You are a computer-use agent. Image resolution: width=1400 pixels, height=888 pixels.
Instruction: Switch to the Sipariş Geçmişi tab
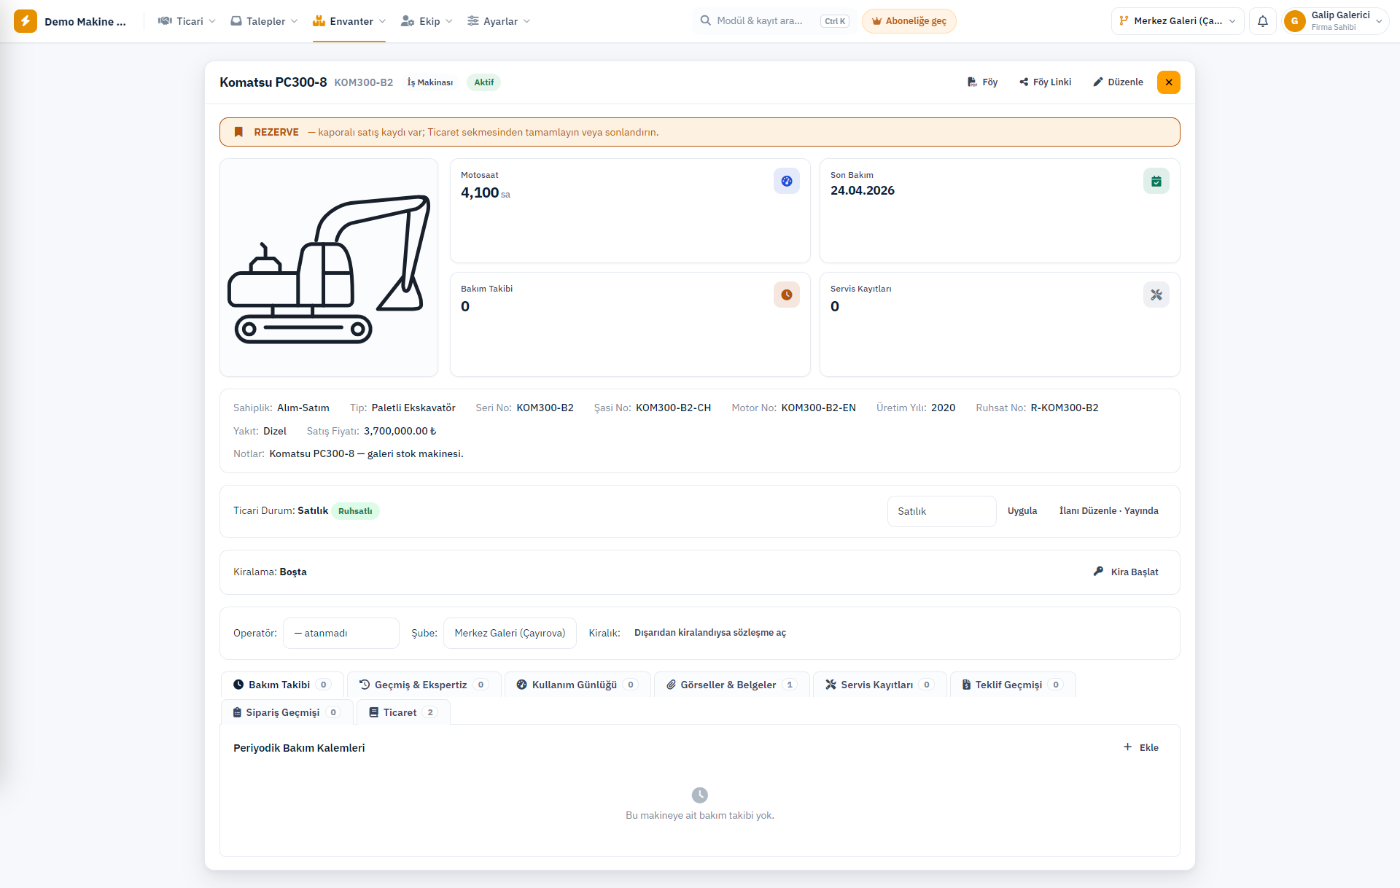(x=287, y=712)
